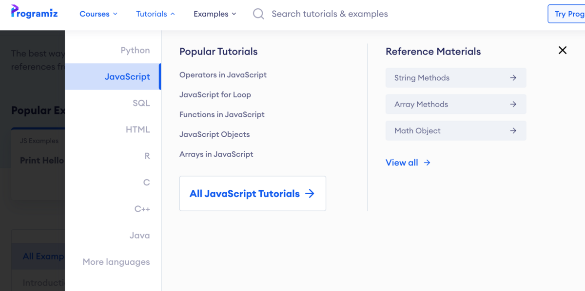Click the Try Programiz button
This screenshot has height=291, width=585.
[x=568, y=14]
